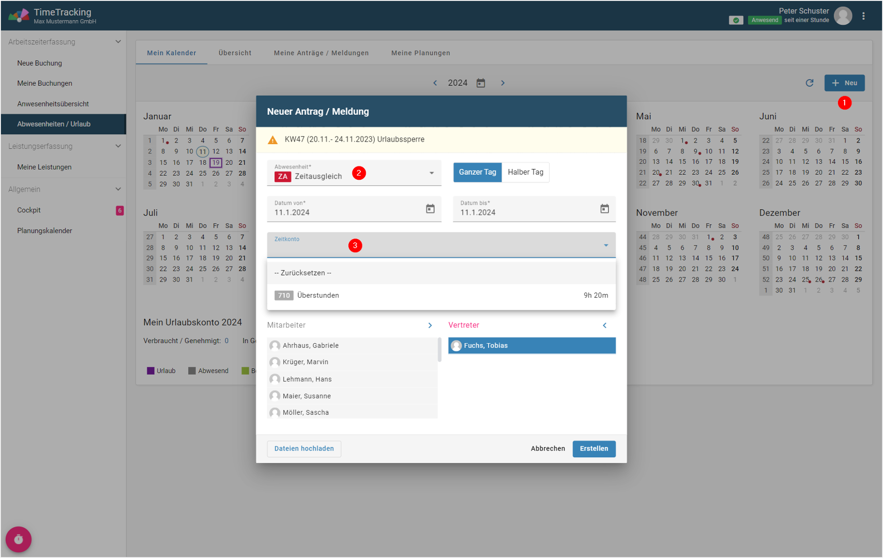
Task: Open the Abwesenheit Zeitausgleich dropdown
Action: [x=431, y=173]
